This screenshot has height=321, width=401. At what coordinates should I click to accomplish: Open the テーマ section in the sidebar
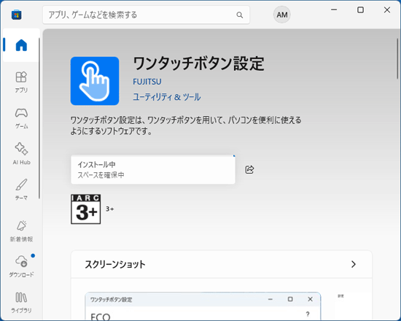pos(21,190)
